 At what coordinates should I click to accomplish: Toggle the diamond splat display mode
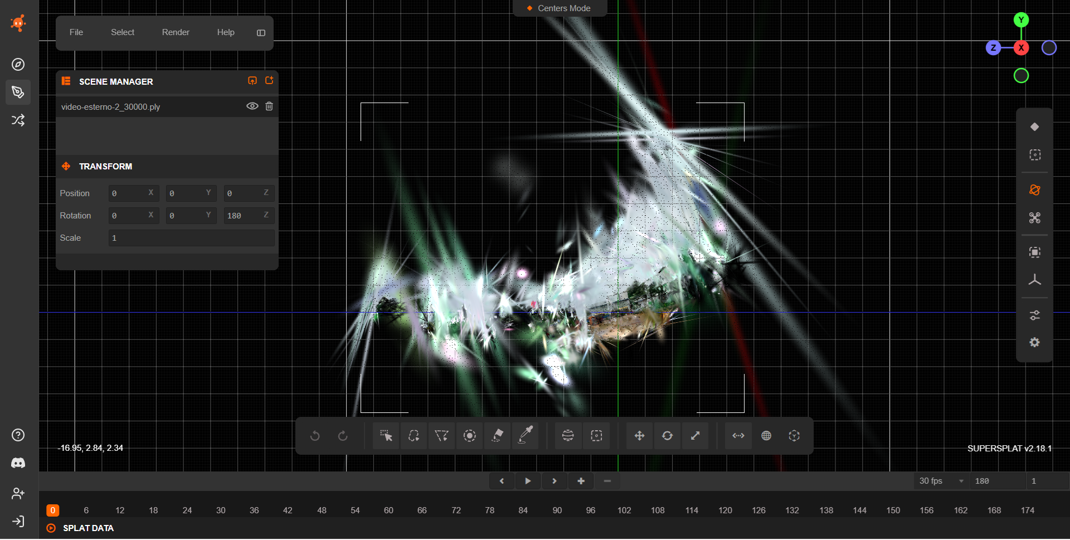pos(1035,127)
